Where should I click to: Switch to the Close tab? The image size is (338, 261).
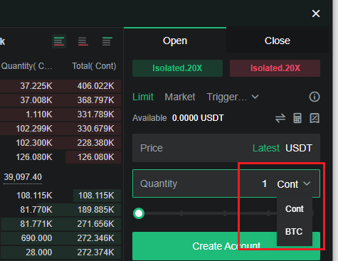(278, 41)
